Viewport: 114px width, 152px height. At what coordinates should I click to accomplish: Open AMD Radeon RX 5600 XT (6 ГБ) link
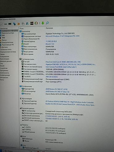[x=56, y=89]
